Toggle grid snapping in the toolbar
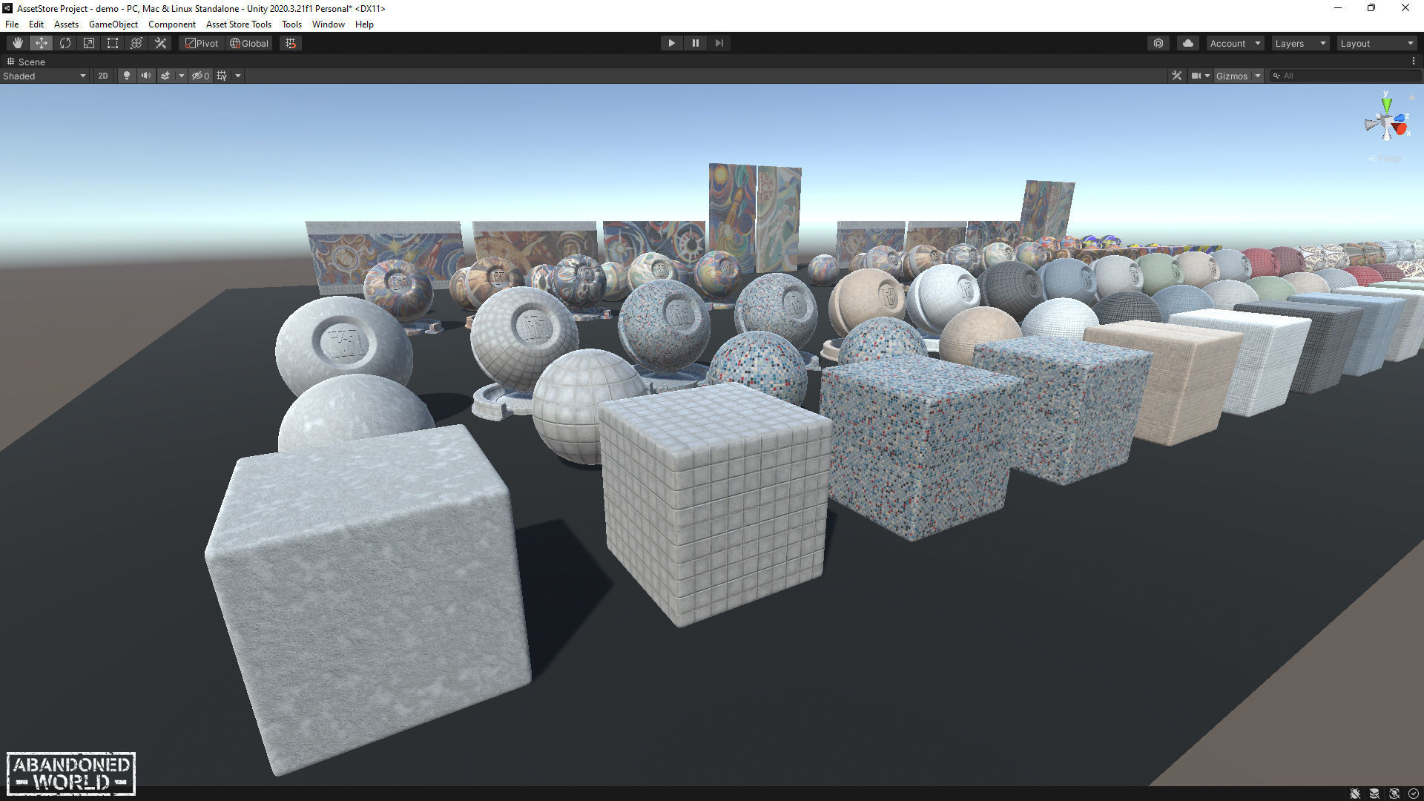1424x801 pixels. (291, 43)
